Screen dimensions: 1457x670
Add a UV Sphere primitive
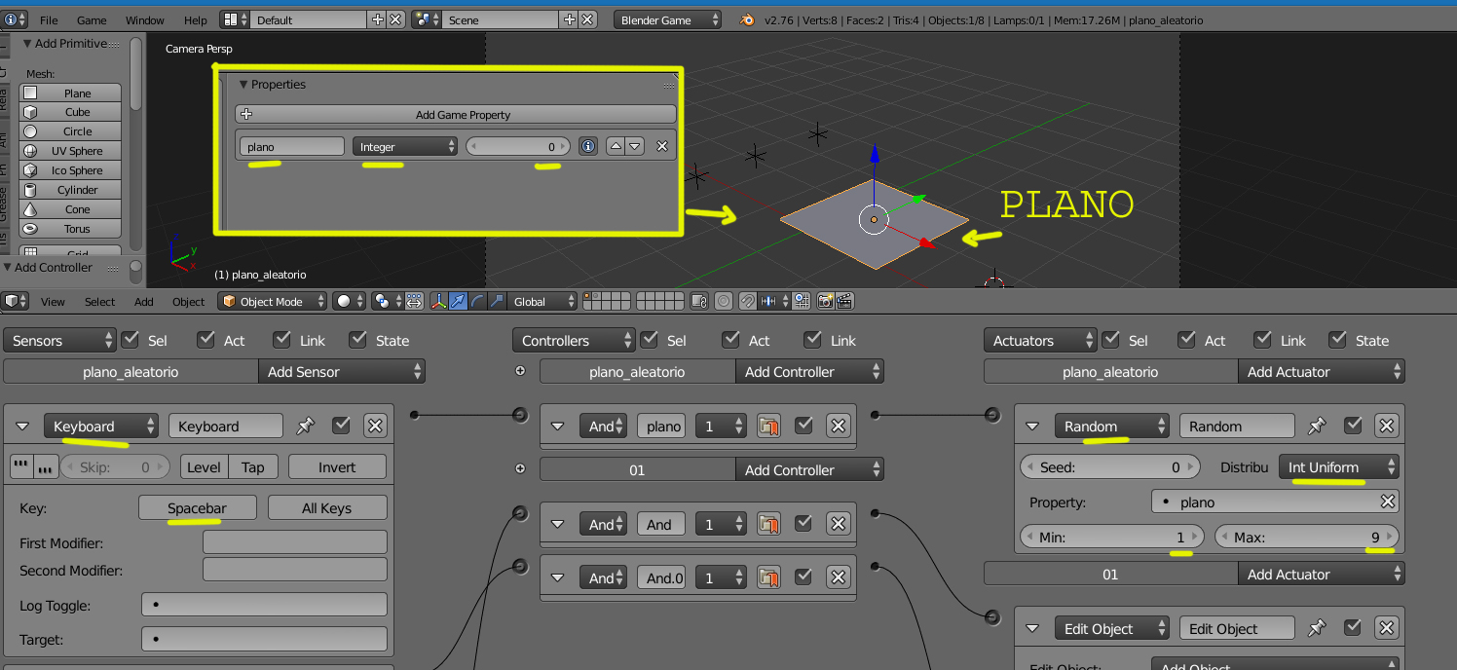coord(70,151)
